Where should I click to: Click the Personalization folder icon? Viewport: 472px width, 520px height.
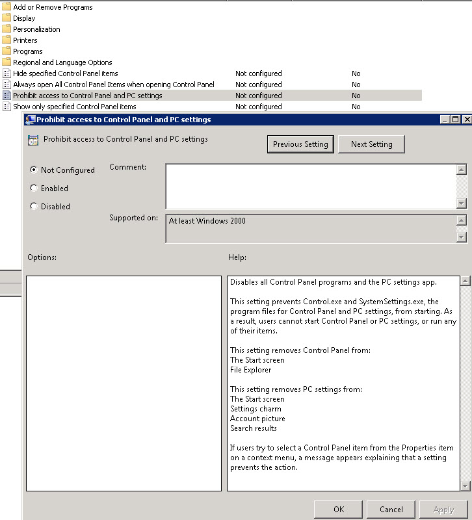pos(7,29)
